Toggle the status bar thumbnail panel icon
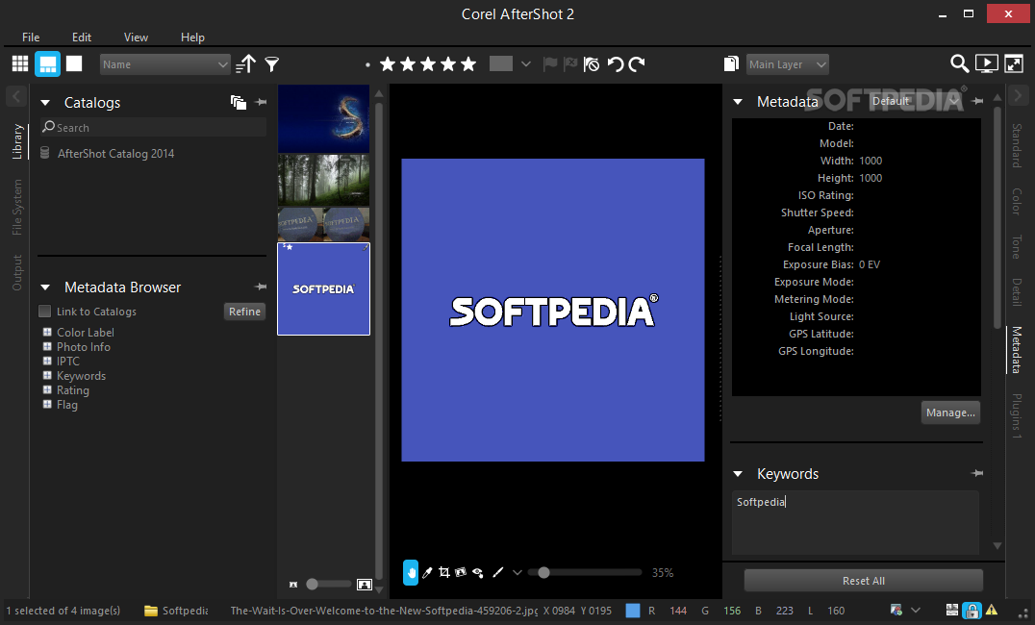 pos(952,611)
